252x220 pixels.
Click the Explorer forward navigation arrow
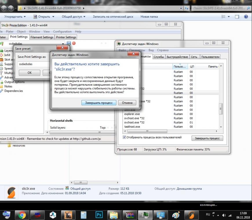pyautogui.click(x=11, y=8)
